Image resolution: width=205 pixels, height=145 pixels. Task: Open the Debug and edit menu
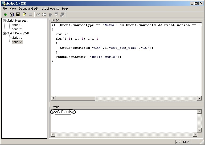pos(28,9)
